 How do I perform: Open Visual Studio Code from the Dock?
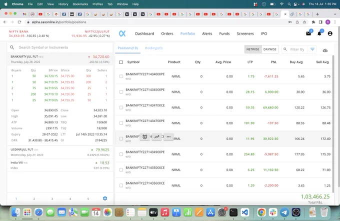tap(245, 212)
